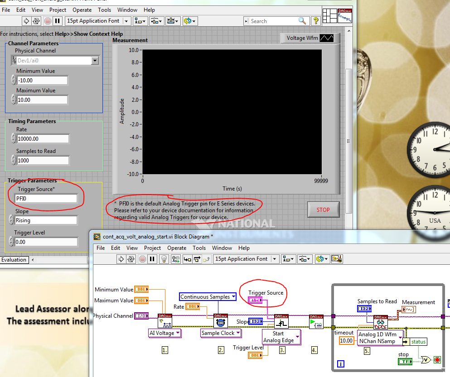Click Voltage Wfm plot legend
The height and width of the screenshot is (377, 450).
pos(310,38)
